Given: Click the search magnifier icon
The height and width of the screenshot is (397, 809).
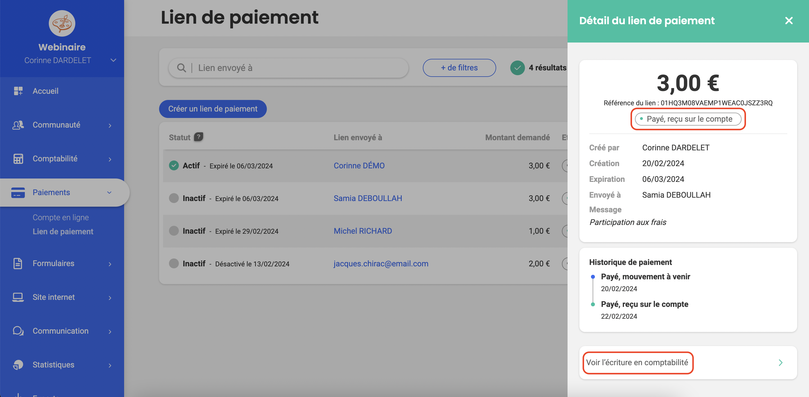Looking at the screenshot, I should [x=182, y=68].
